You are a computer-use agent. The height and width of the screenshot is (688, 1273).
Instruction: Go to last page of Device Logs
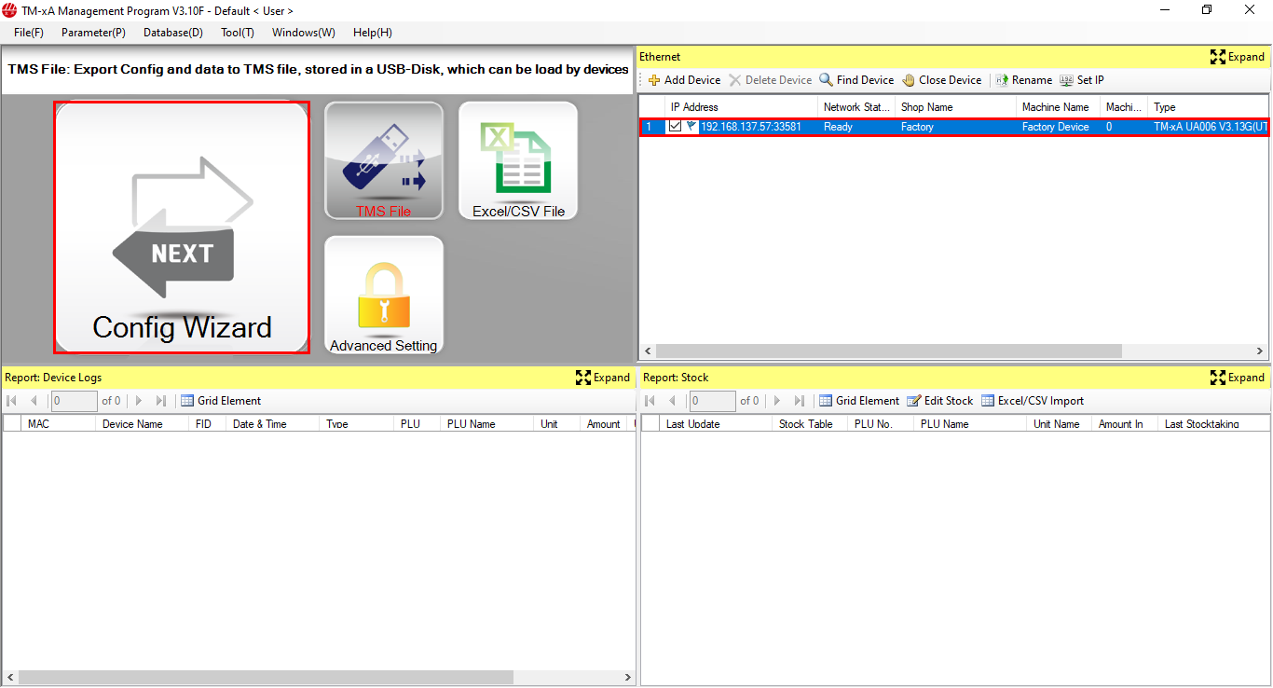click(161, 401)
